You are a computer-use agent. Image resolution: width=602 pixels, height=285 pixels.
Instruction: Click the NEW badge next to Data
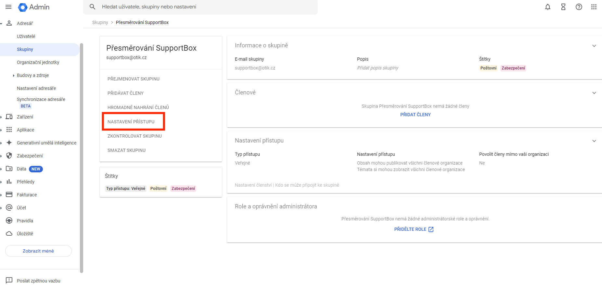click(x=36, y=169)
